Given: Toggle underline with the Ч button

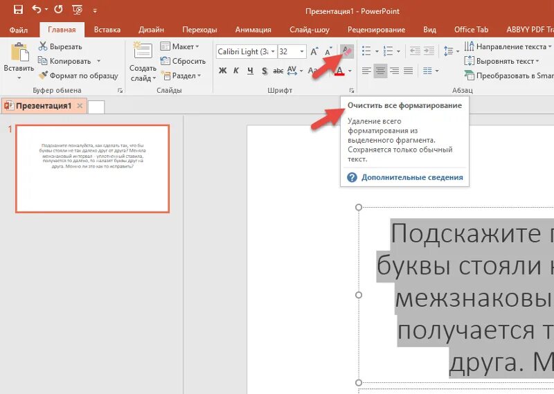Looking at the screenshot, I should (x=250, y=71).
